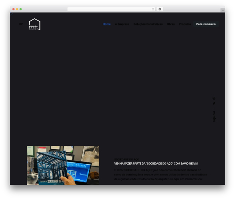The image size is (235, 199).
Task: Click the VENHA FAZER PARTE headline
Action: 156,164
